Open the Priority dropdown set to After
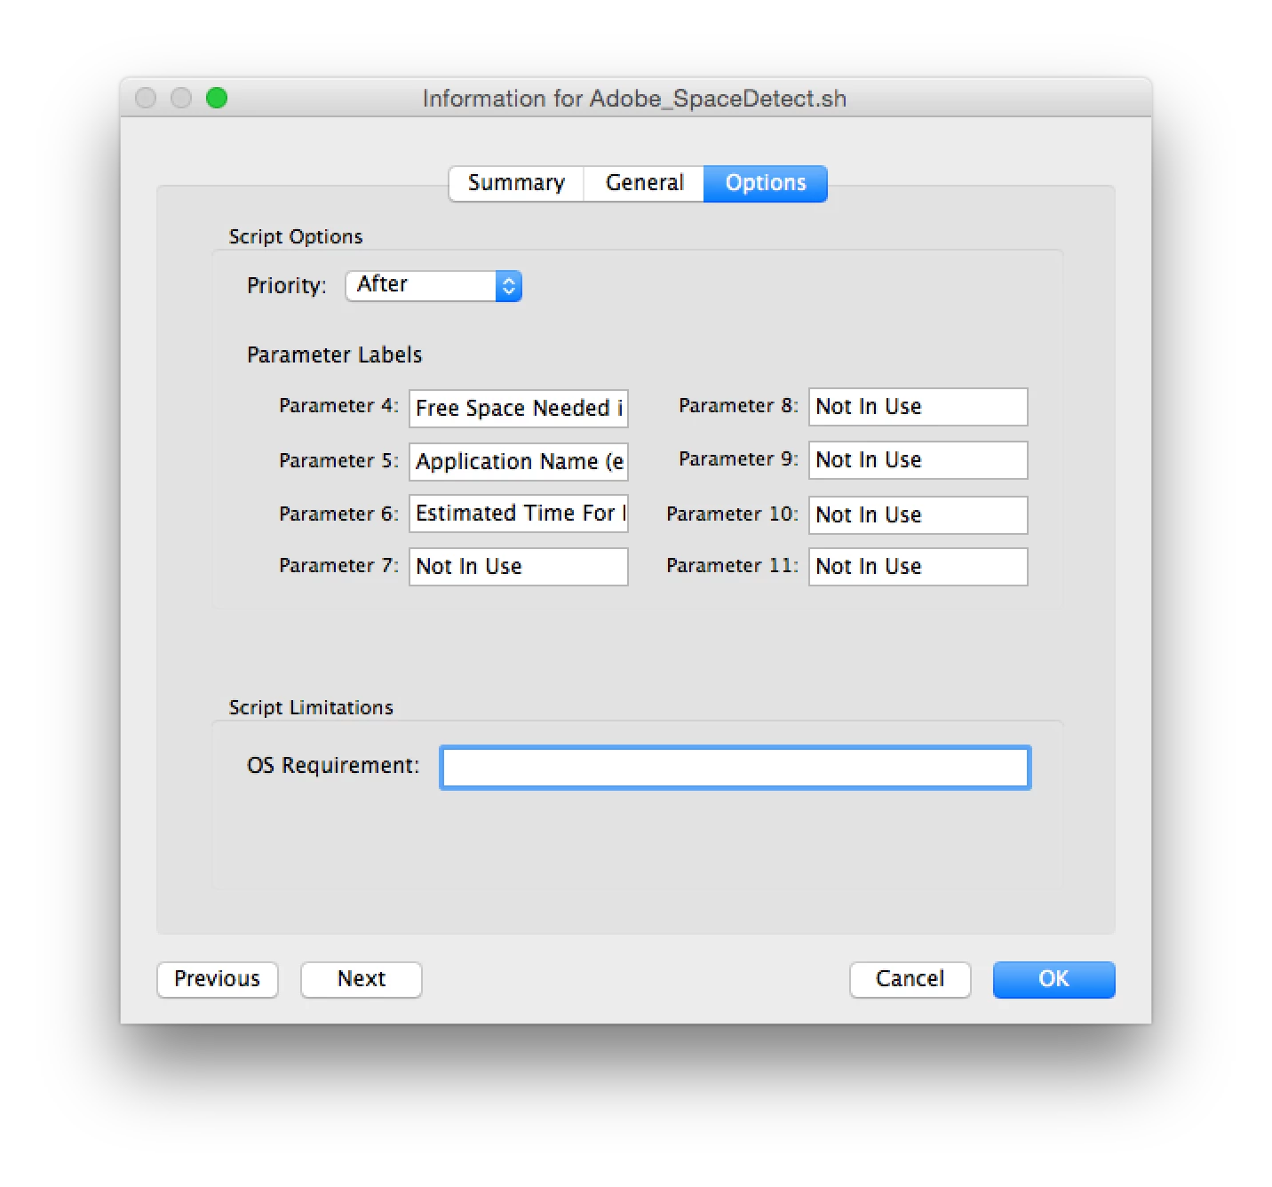 (433, 285)
